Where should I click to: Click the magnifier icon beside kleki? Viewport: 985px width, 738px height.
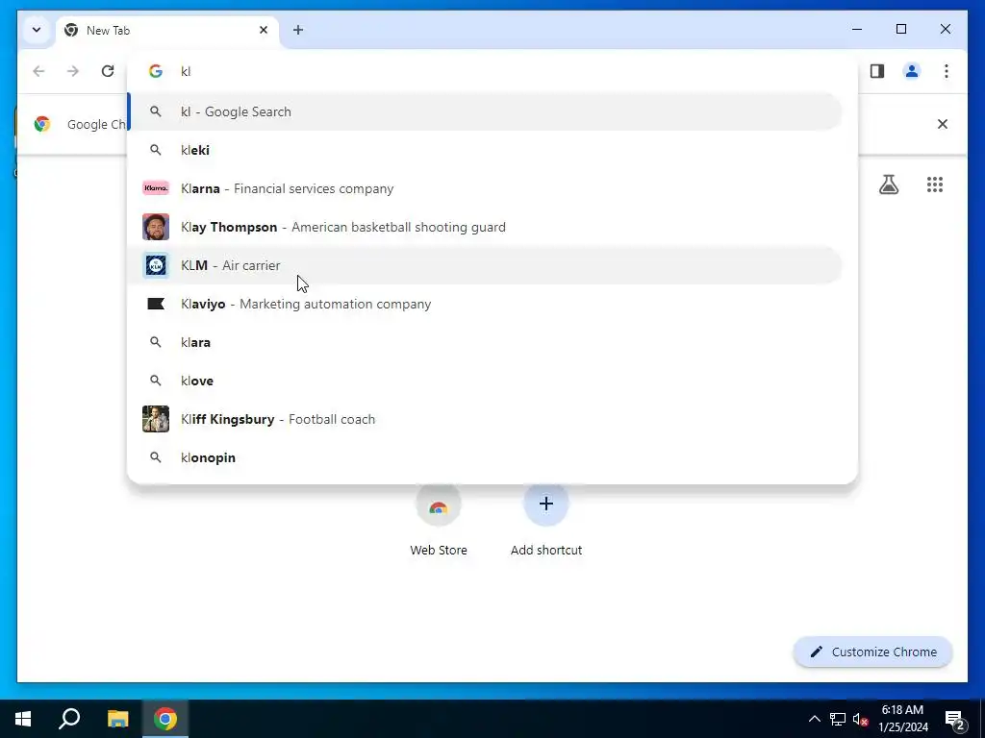click(x=155, y=150)
